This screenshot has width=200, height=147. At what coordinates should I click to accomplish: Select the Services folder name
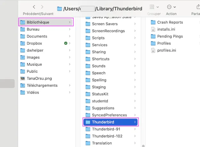coord(100,45)
